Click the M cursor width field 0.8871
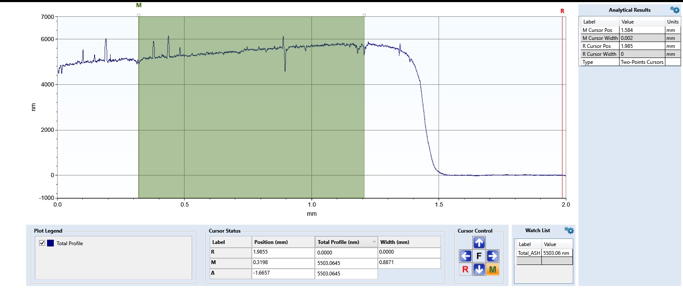 click(x=409, y=263)
